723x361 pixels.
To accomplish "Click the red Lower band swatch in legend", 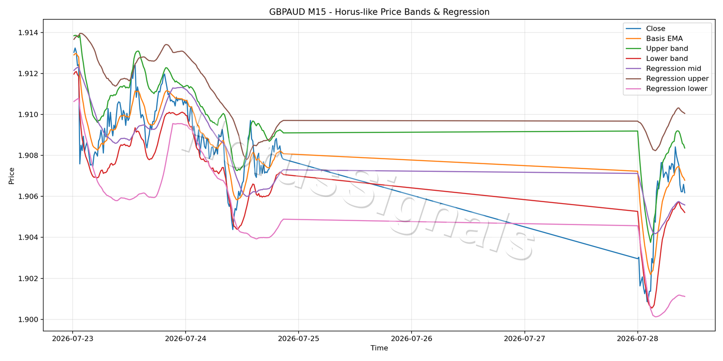I will (x=633, y=59).
